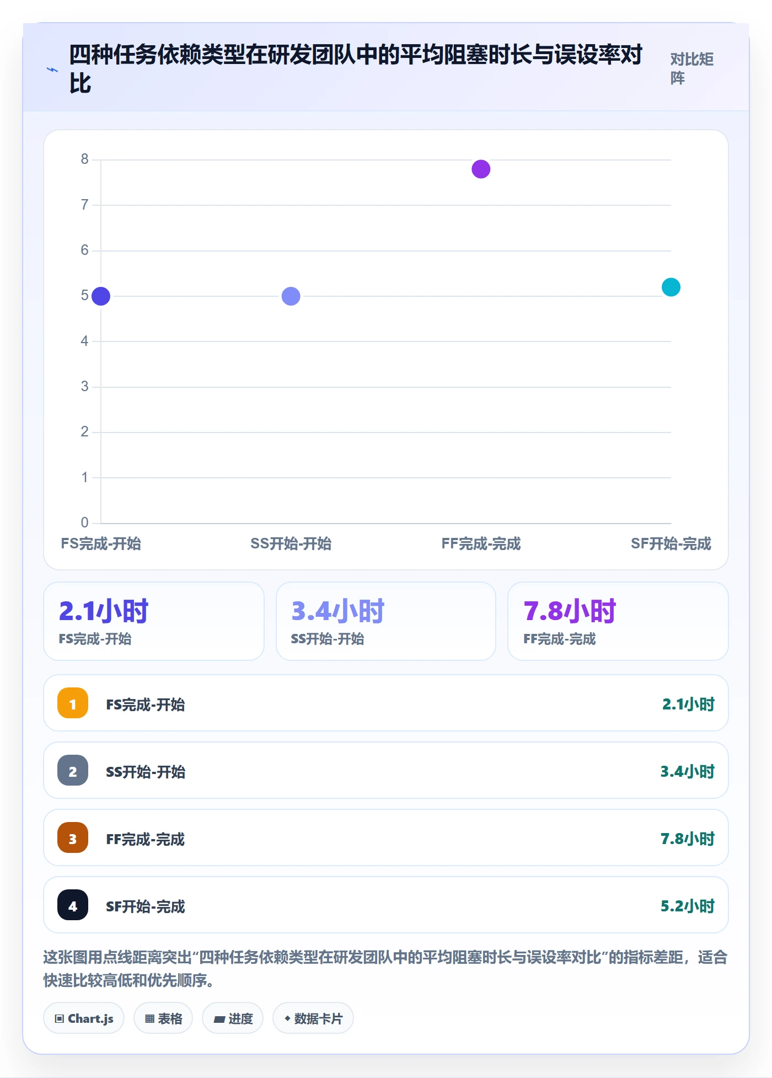Viewport: 772px width, 1078px height.
Task: Click the dark rank 4 badge
Action: [73, 905]
